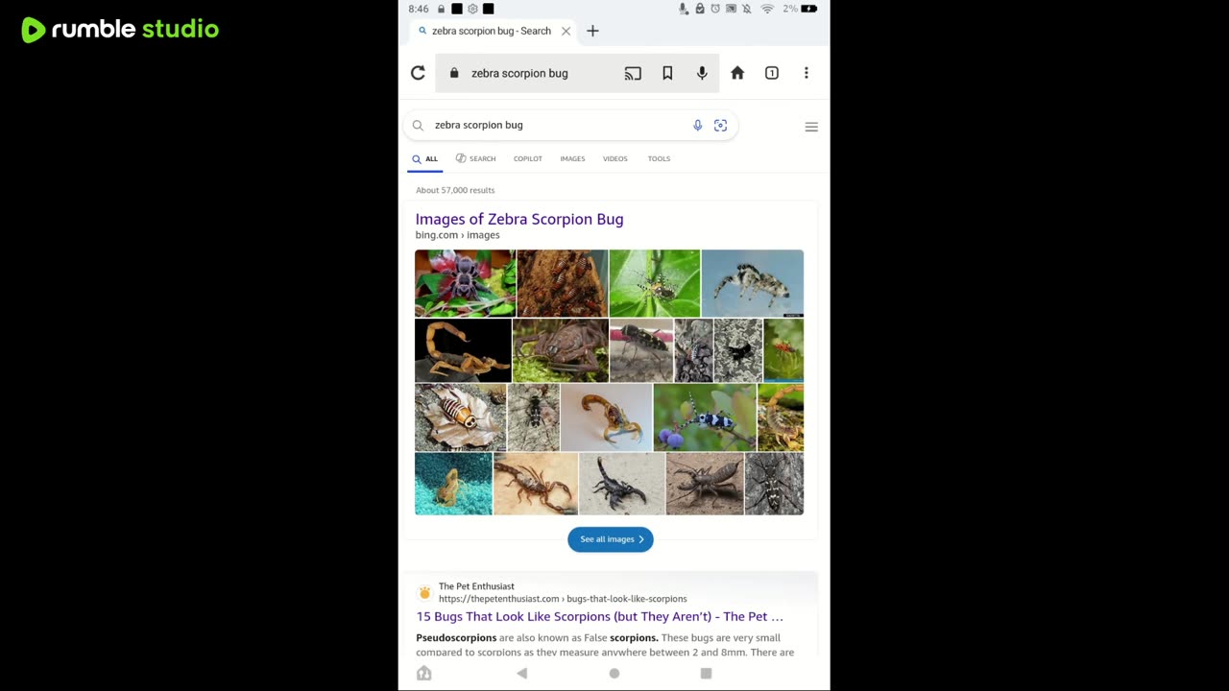
Task: Tap the alarm clock status icon
Action: tap(715, 9)
